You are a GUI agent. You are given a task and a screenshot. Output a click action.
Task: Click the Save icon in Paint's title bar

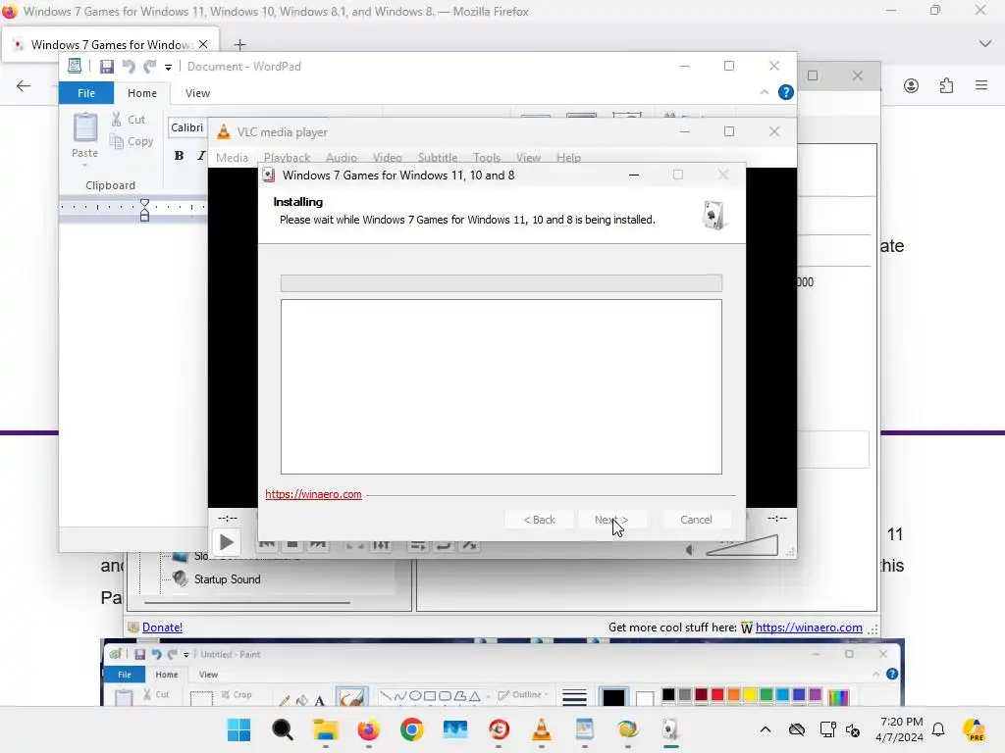pyautogui.click(x=139, y=654)
